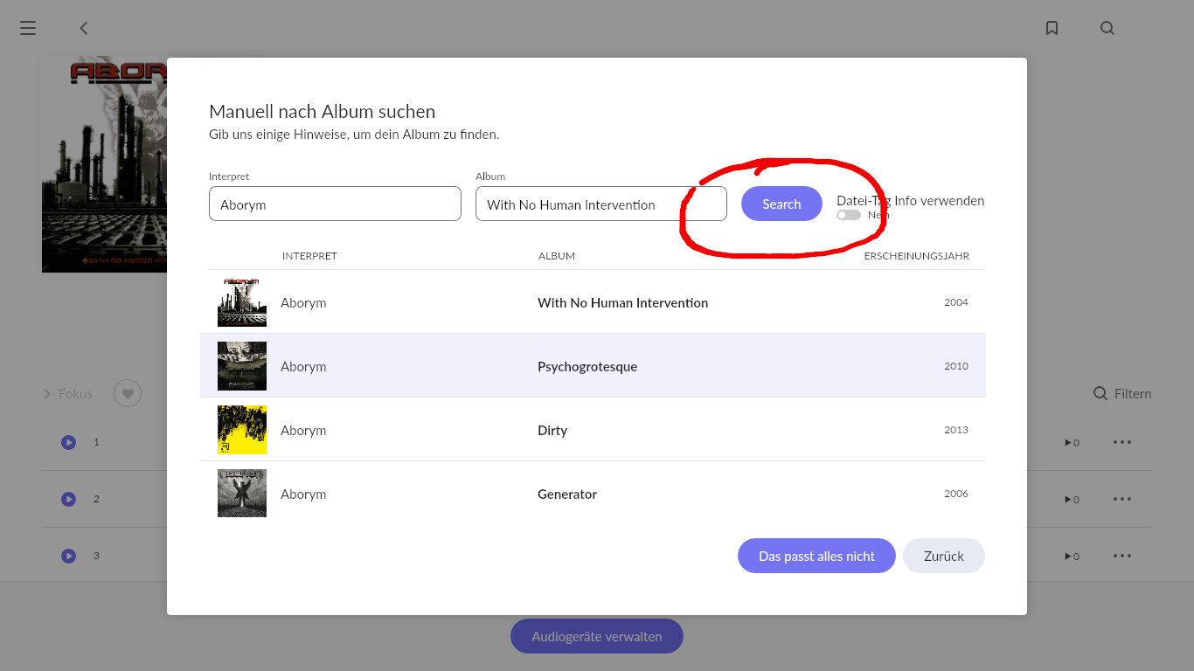Screen dimensions: 1194x671
Task: Click the large album cover behind the dialog
Action: pos(104,164)
